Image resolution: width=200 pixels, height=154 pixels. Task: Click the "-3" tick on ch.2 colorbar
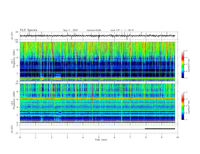coord(186,92)
